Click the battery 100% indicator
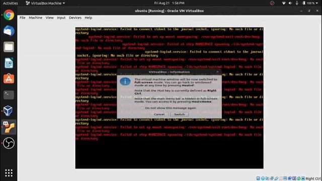This screenshot has height=181, width=322. click(x=308, y=3)
